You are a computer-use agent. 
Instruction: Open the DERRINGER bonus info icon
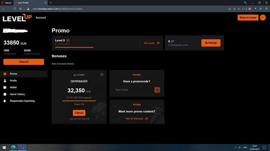(x=102, y=75)
